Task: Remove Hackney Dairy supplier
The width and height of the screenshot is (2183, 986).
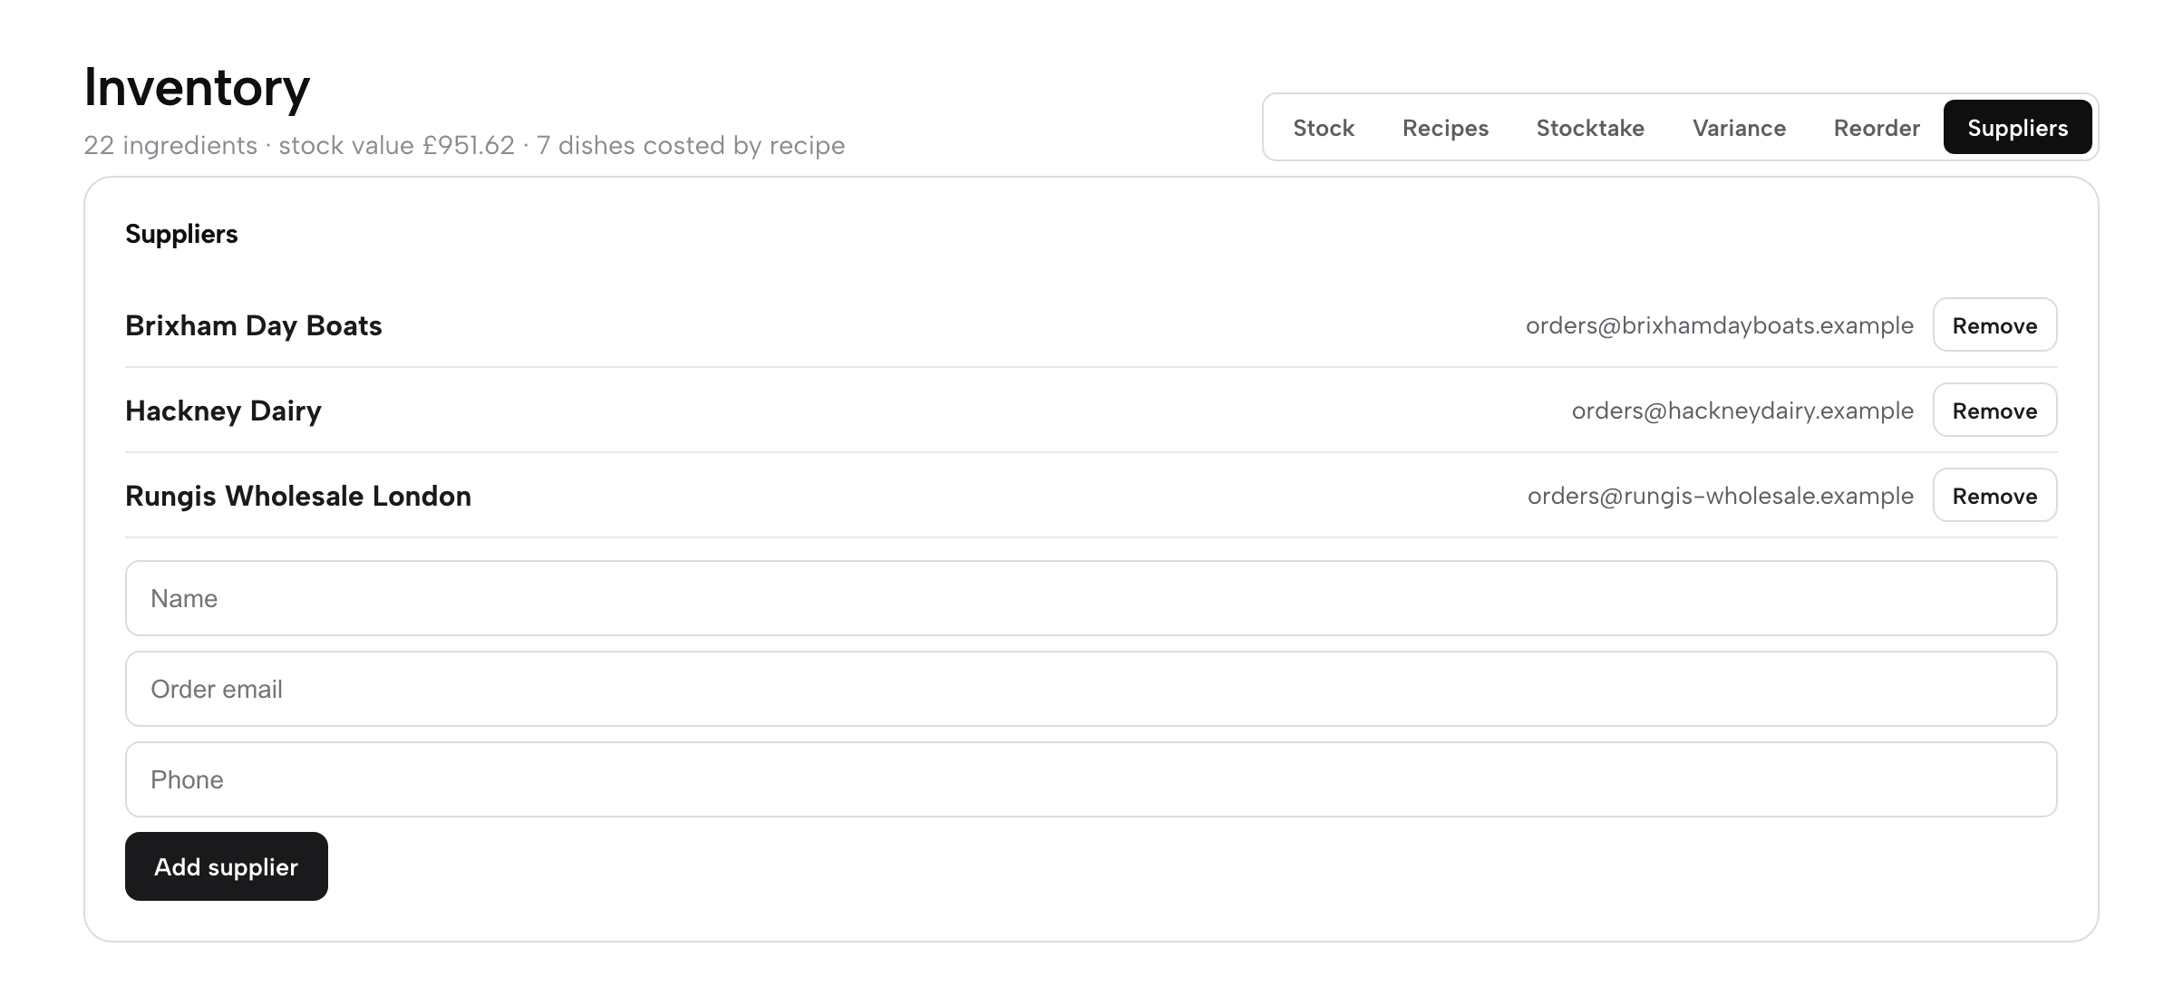Action: (1994, 411)
